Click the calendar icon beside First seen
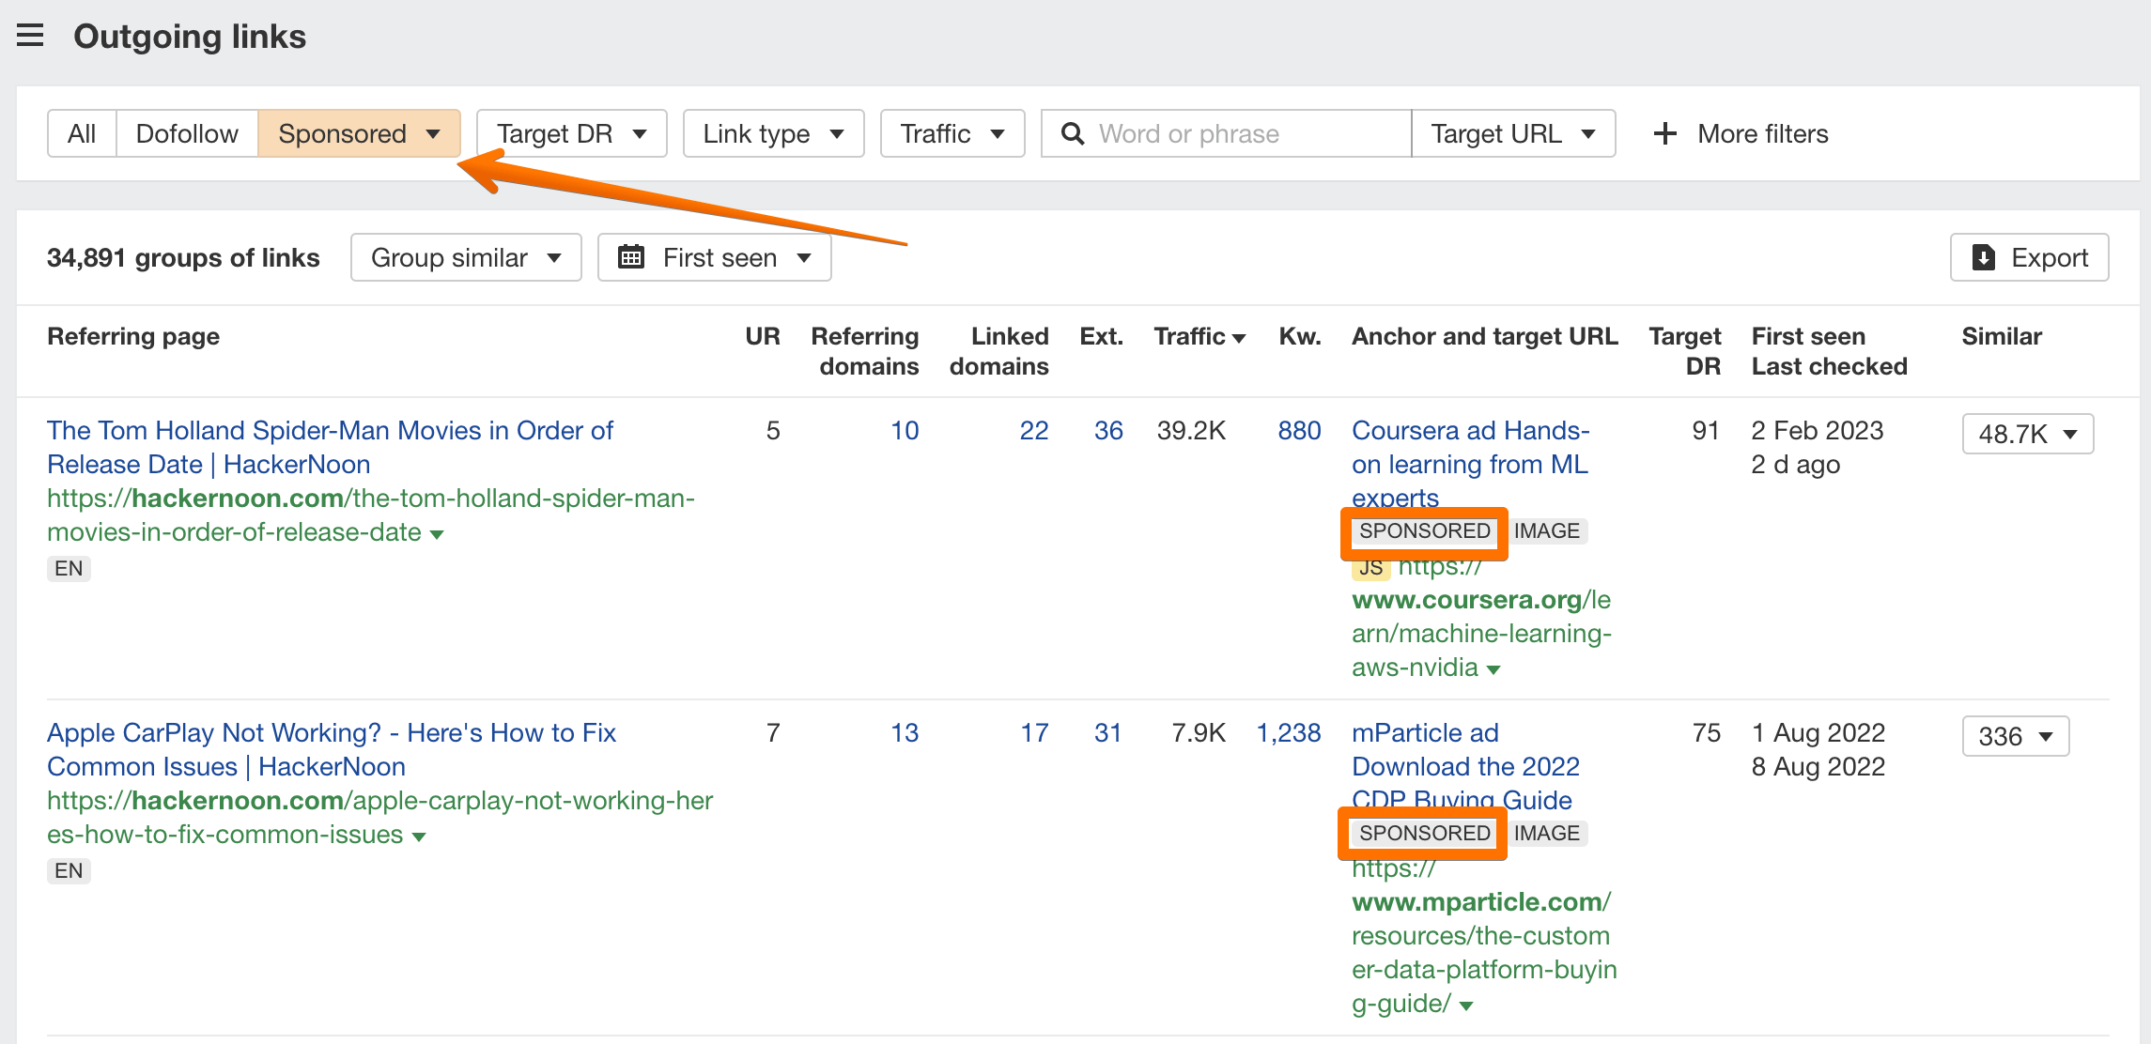The image size is (2151, 1044). [x=633, y=256]
